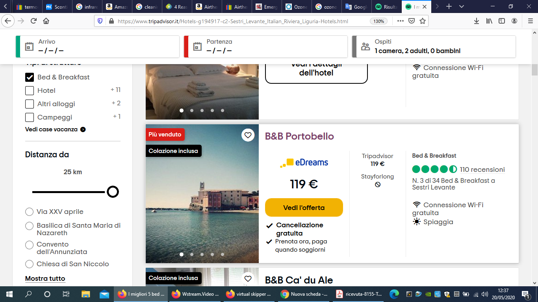Viewport: 538px width, 302px height.
Task: Open page actions three-dot menu
Action: 400,21
